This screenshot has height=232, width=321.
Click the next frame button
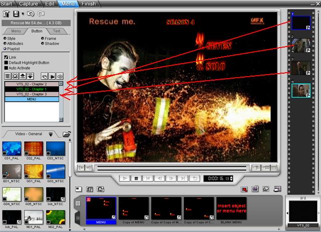[x=171, y=178]
